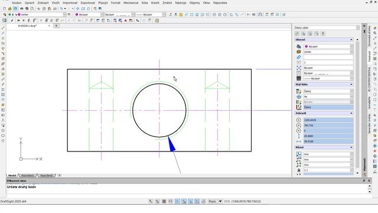Switch to the Model tab
The height and width of the screenshot is (213, 378).
(x=12, y=176)
